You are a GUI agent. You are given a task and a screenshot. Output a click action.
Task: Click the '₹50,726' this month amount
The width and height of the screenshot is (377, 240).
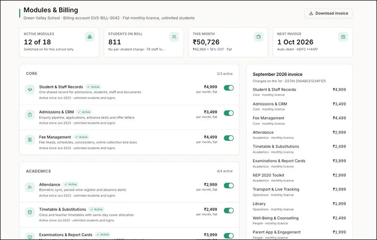pyautogui.click(x=206, y=42)
